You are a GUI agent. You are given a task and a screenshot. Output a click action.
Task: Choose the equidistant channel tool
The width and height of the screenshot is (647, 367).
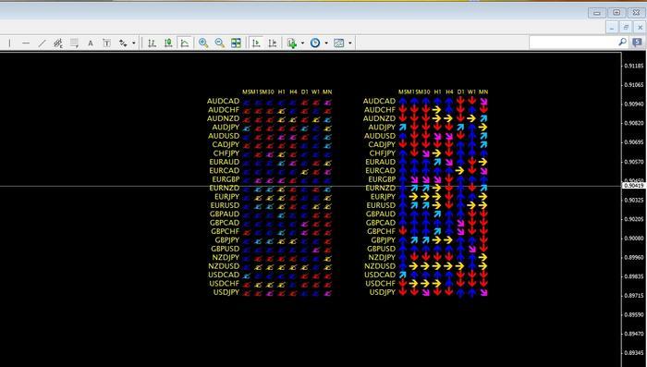[x=58, y=43]
